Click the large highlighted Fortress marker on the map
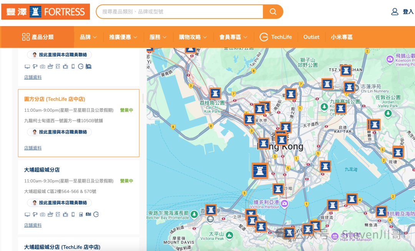Screen dimensions: 415x251 point(260,171)
